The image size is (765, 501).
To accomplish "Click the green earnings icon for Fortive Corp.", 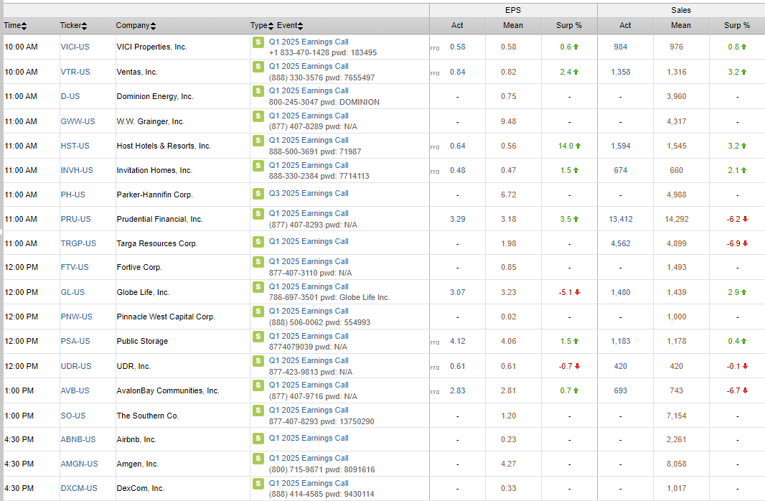I will tap(258, 261).
